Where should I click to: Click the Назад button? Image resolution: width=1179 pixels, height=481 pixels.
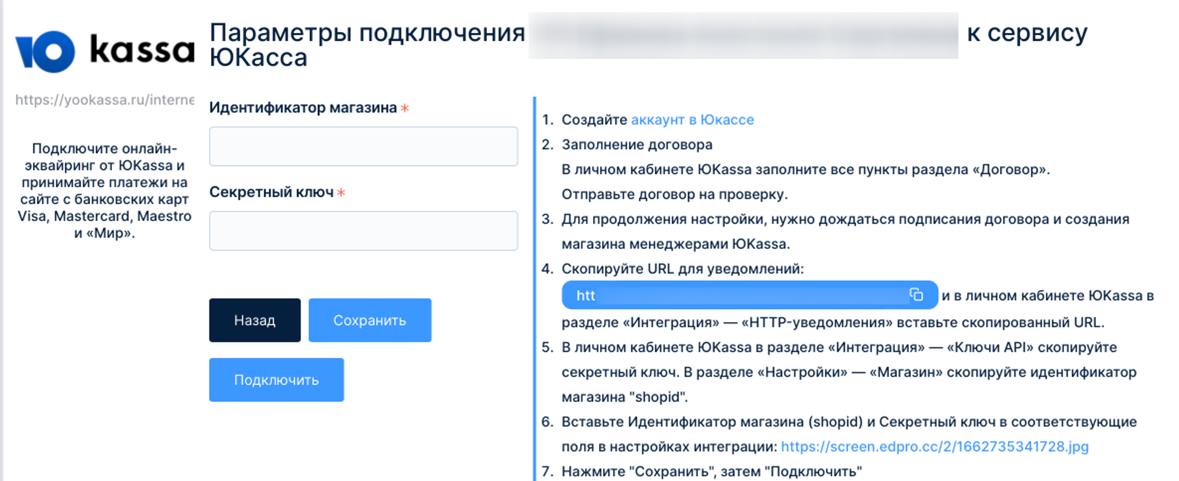(255, 320)
